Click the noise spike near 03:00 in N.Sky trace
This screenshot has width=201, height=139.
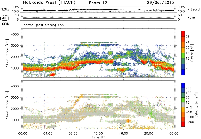41,9
